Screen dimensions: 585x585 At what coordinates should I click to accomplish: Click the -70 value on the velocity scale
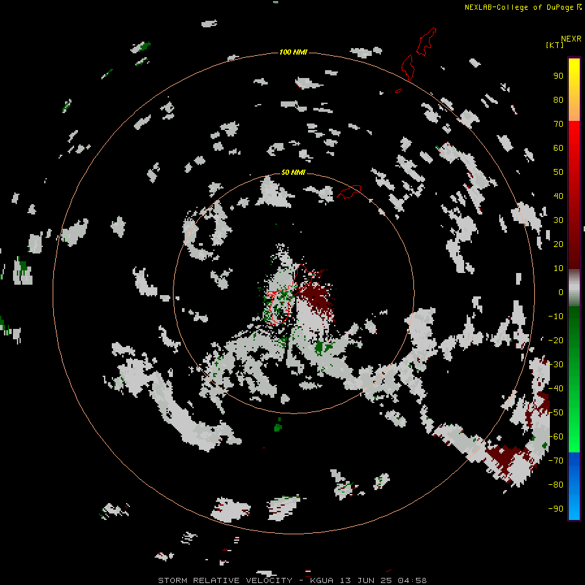pos(556,461)
